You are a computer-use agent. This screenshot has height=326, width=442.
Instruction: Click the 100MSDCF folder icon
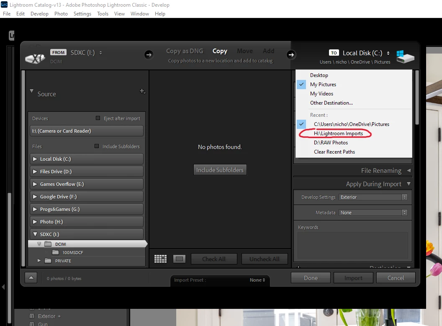[55, 252]
